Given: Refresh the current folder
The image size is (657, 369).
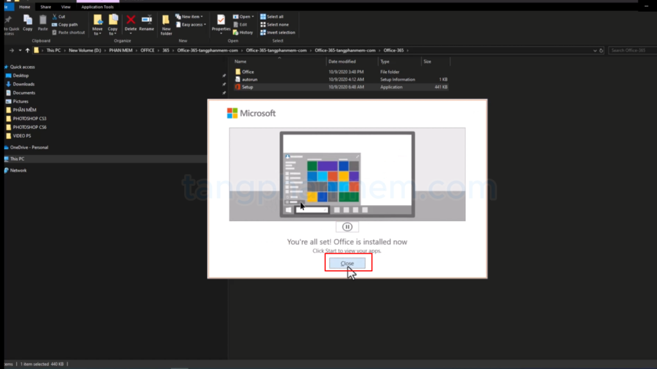Looking at the screenshot, I should [x=601, y=51].
